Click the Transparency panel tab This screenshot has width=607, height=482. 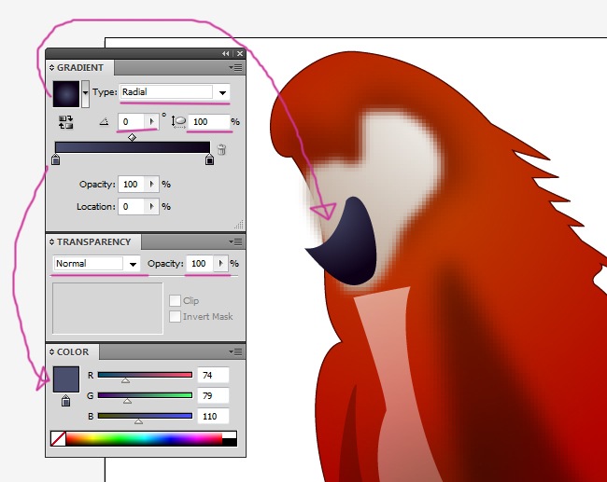click(93, 241)
